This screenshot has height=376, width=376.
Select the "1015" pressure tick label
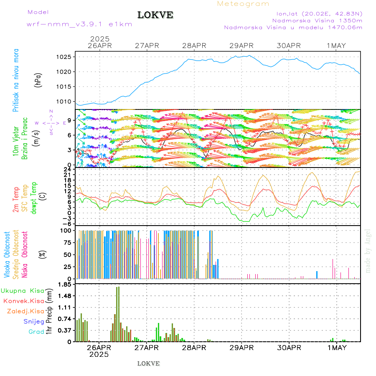point(64,87)
